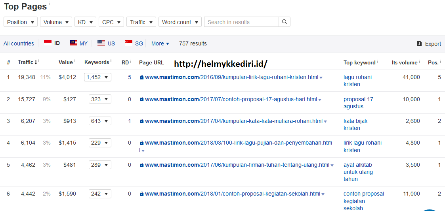
Task: Click the Value column info icon
Action: (x=74, y=61)
